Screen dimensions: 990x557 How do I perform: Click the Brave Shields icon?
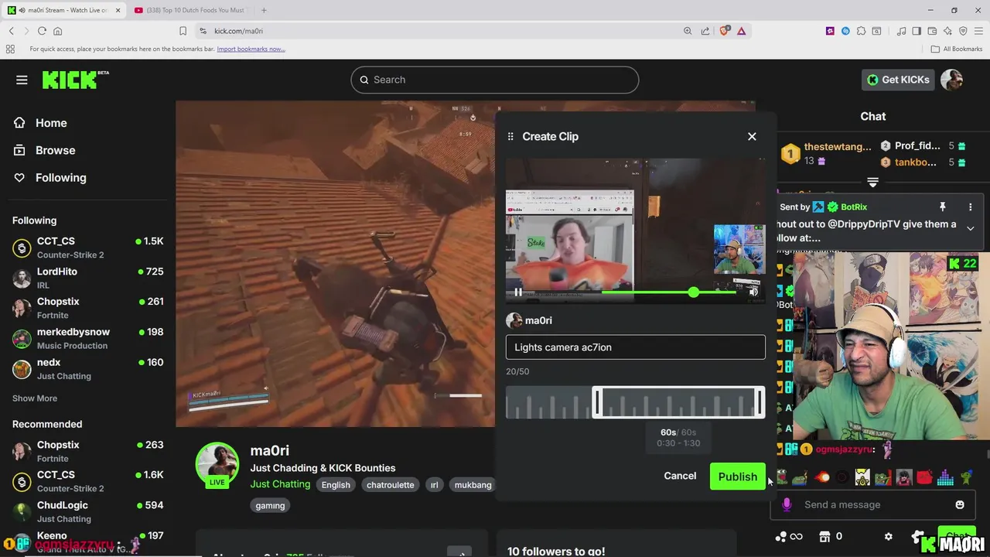725,31
